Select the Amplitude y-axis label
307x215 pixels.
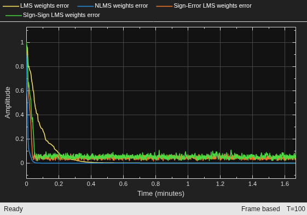[x=8, y=103]
